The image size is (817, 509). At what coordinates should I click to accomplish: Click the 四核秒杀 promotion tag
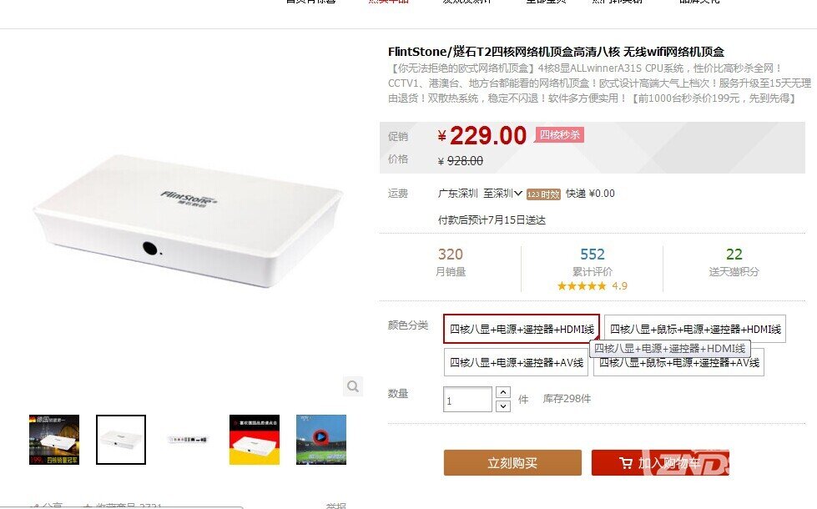pos(560,135)
